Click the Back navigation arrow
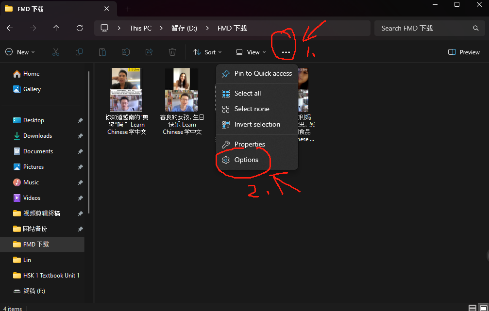Screen dimensions: 489x311 (x=10, y=28)
